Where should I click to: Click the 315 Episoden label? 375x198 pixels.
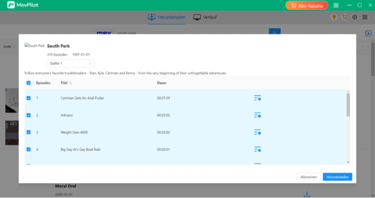click(x=57, y=55)
